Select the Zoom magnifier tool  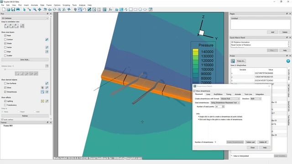pyautogui.click(x=35, y=9)
